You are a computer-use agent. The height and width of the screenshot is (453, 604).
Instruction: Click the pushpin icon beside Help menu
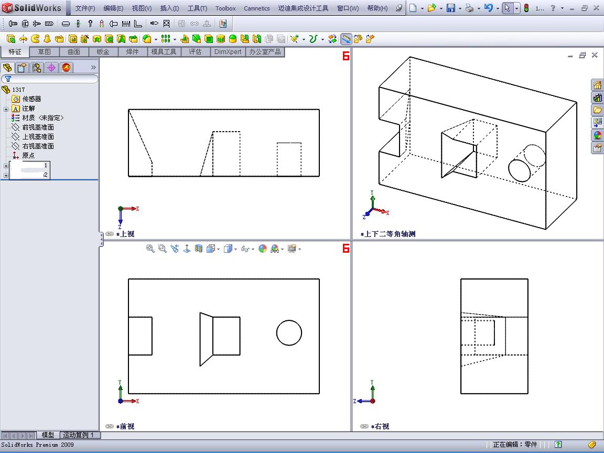[399, 8]
